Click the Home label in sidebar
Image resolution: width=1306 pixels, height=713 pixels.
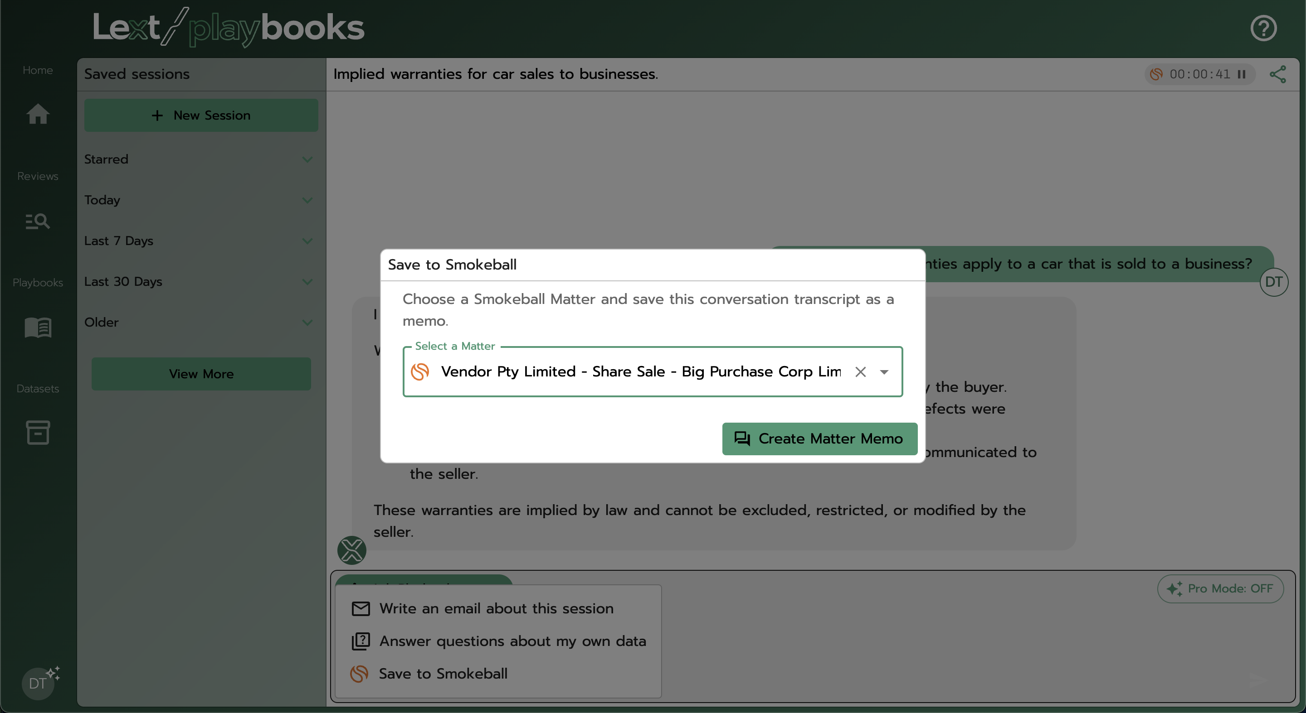click(38, 70)
